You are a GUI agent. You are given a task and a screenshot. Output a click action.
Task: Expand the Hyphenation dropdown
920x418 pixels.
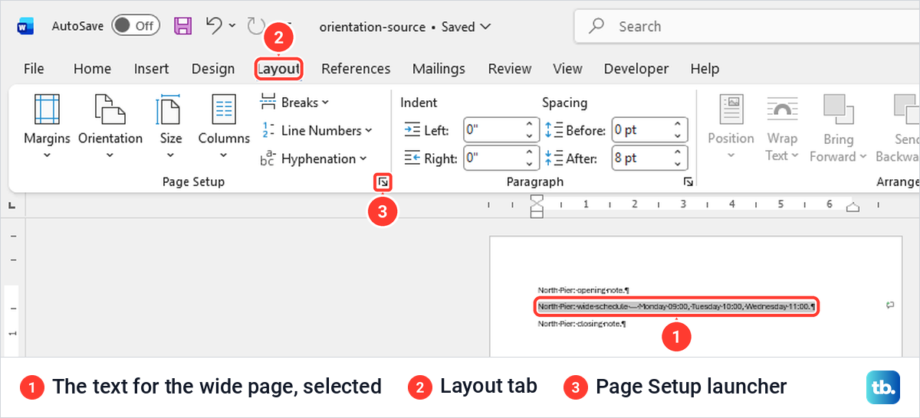point(314,158)
